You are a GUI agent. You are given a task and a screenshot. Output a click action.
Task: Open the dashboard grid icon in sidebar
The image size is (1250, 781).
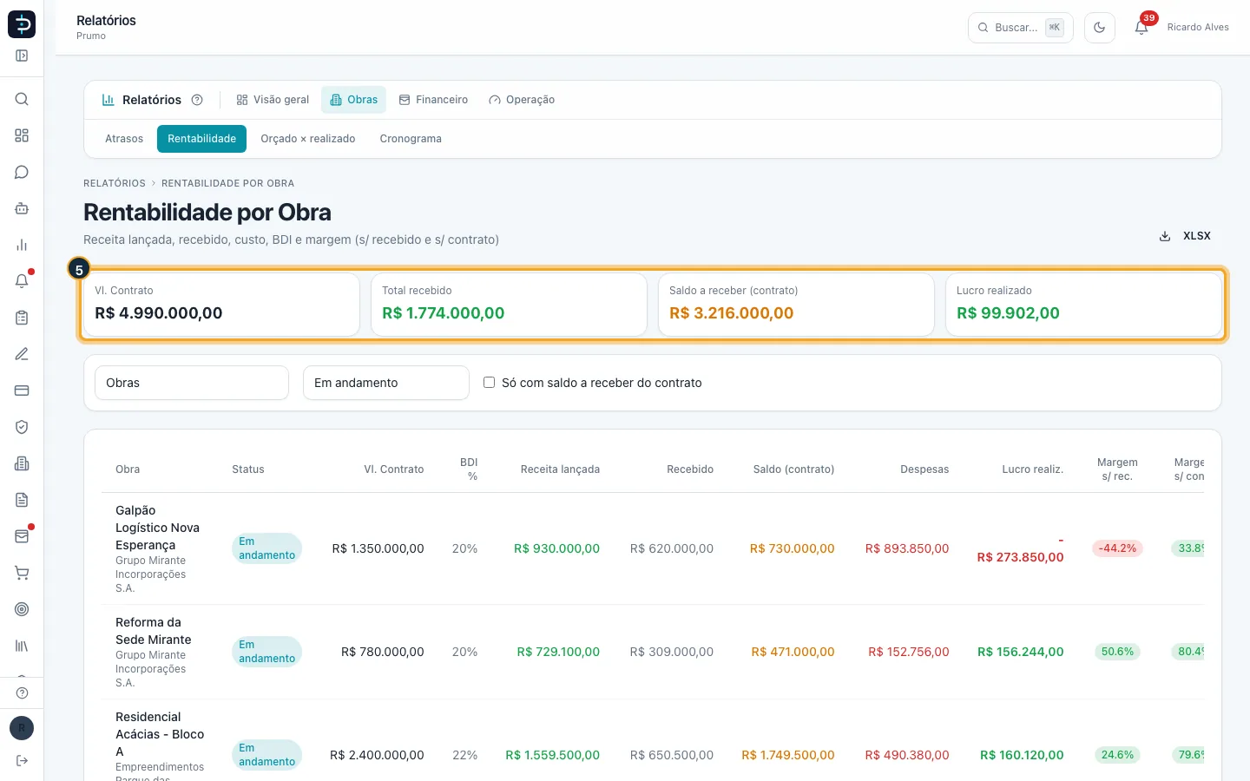[x=22, y=135]
